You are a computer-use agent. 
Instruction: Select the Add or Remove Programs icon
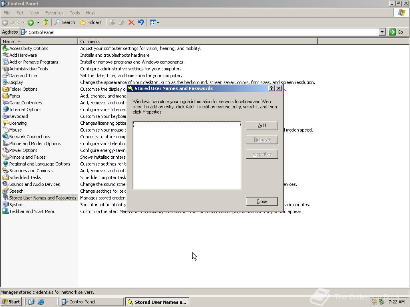6,62
